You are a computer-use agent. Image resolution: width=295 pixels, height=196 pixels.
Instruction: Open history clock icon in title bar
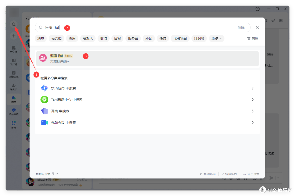coord(258,9)
